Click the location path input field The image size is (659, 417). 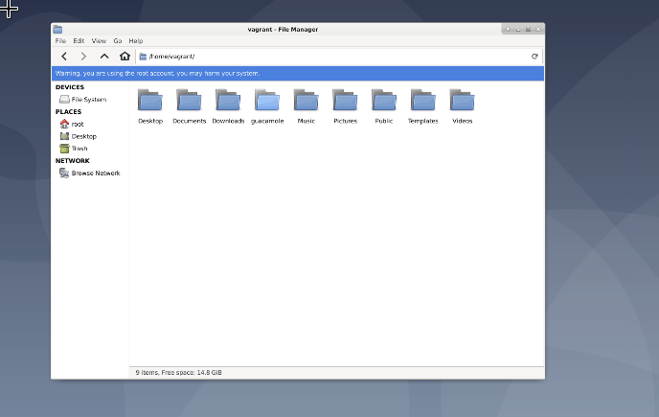(335, 57)
